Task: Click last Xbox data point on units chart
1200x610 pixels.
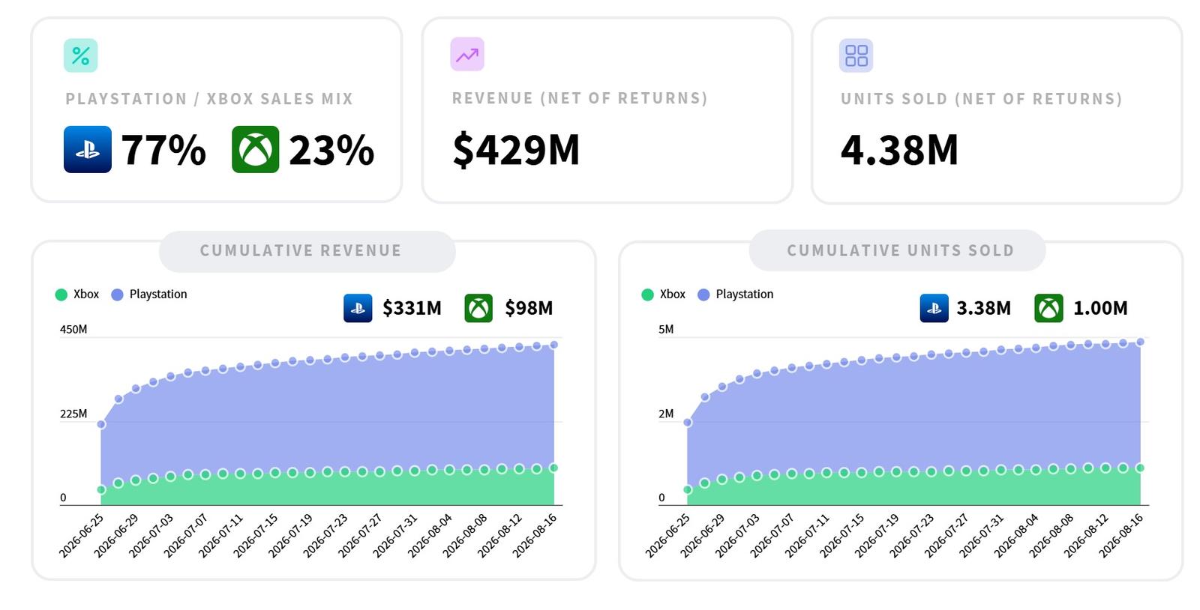Action: point(1140,468)
